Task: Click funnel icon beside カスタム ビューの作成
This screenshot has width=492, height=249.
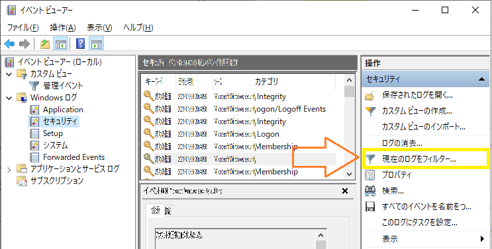Action: coord(370,111)
